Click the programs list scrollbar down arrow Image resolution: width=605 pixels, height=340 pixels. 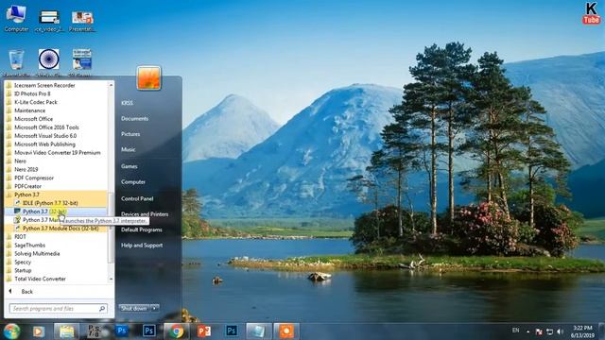[x=112, y=279]
